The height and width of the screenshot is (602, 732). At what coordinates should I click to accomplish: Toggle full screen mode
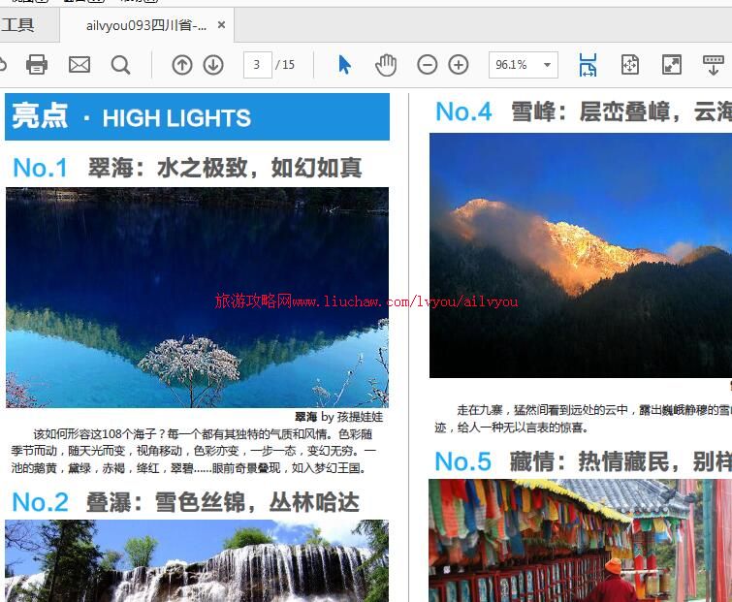[x=671, y=65]
